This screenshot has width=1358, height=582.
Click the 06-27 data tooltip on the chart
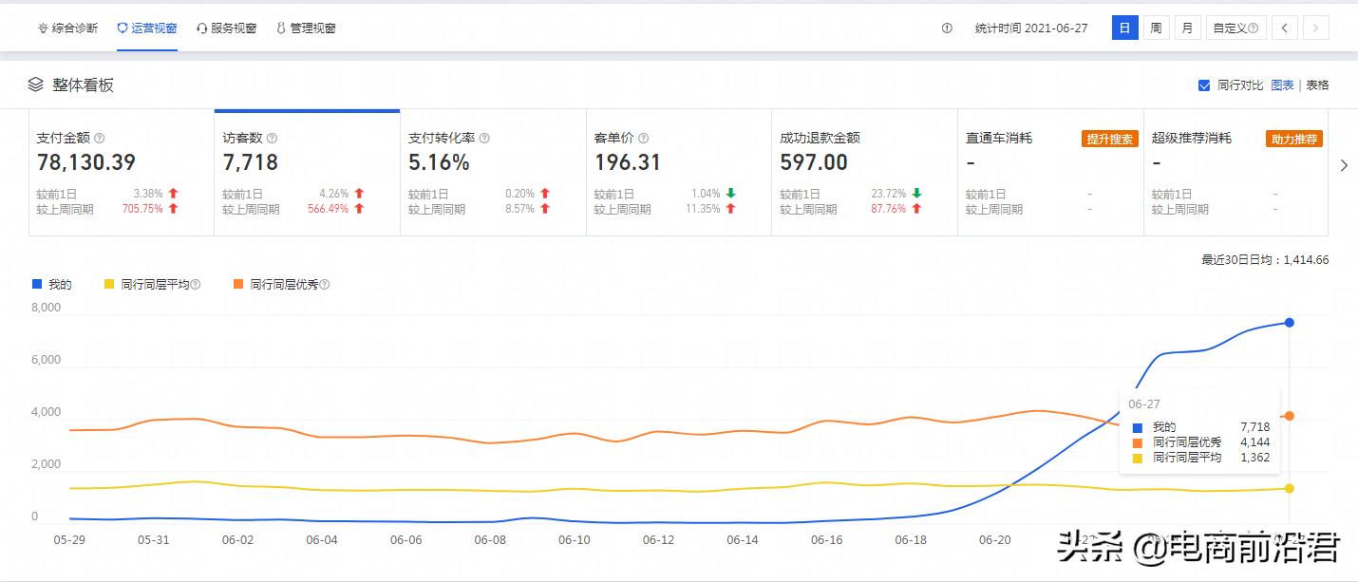click(x=1199, y=430)
